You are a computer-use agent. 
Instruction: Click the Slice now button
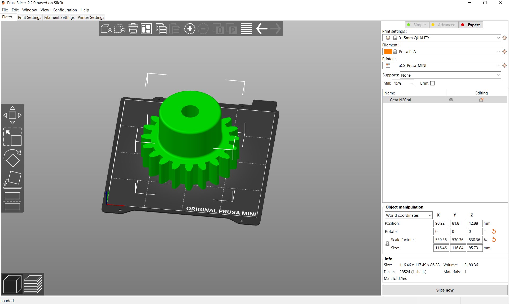pos(445,290)
